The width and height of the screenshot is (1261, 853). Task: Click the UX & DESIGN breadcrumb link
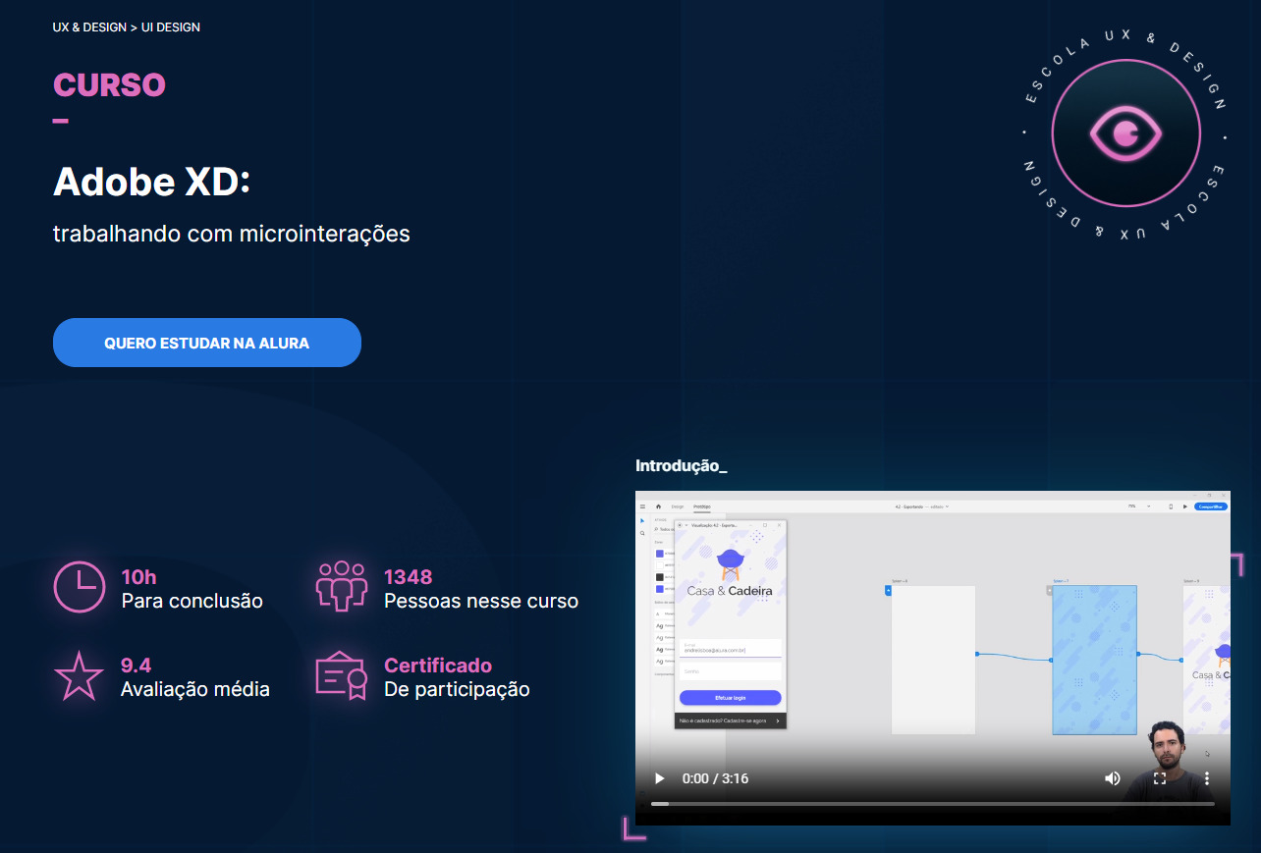pyautogui.click(x=89, y=27)
